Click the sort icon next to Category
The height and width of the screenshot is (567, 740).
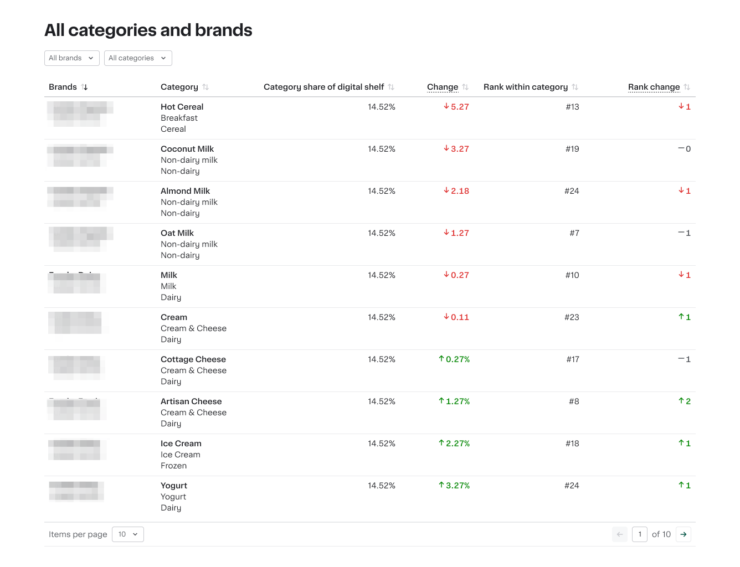(206, 87)
